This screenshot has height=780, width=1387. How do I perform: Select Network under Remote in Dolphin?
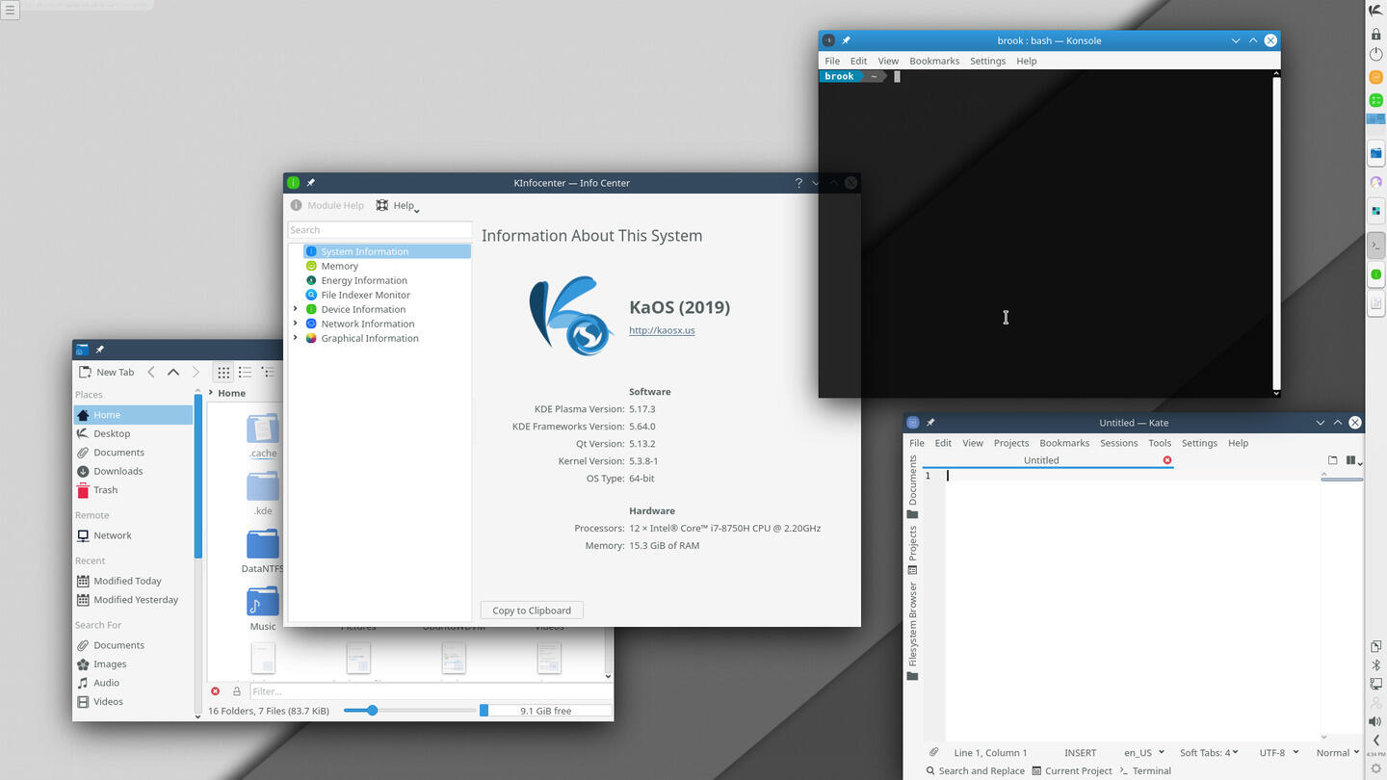pos(112,535)
